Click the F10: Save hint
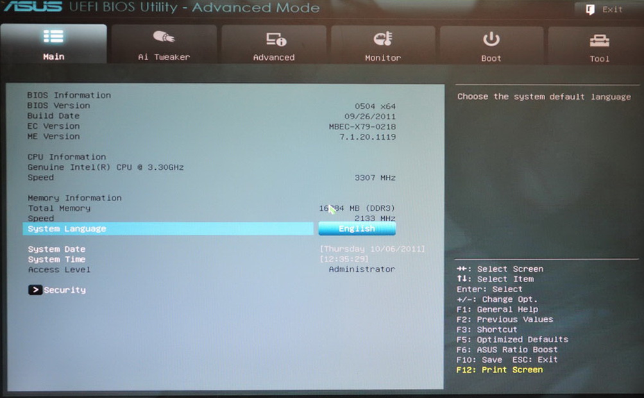This screenshot has height=398, width=644. tap(479, 360)
